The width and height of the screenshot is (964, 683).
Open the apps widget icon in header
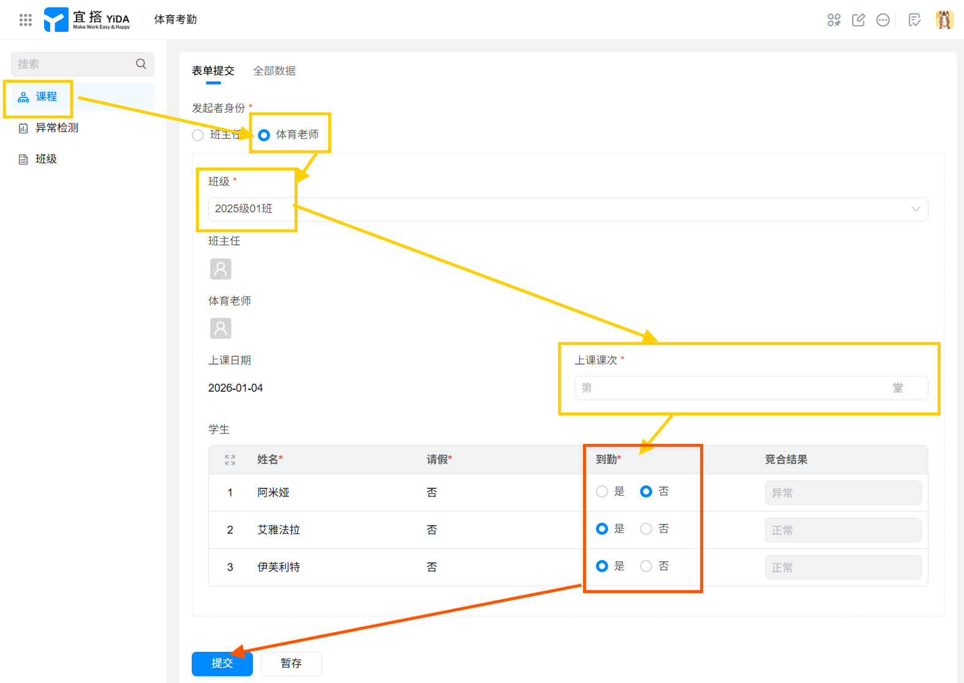[834, 20]
